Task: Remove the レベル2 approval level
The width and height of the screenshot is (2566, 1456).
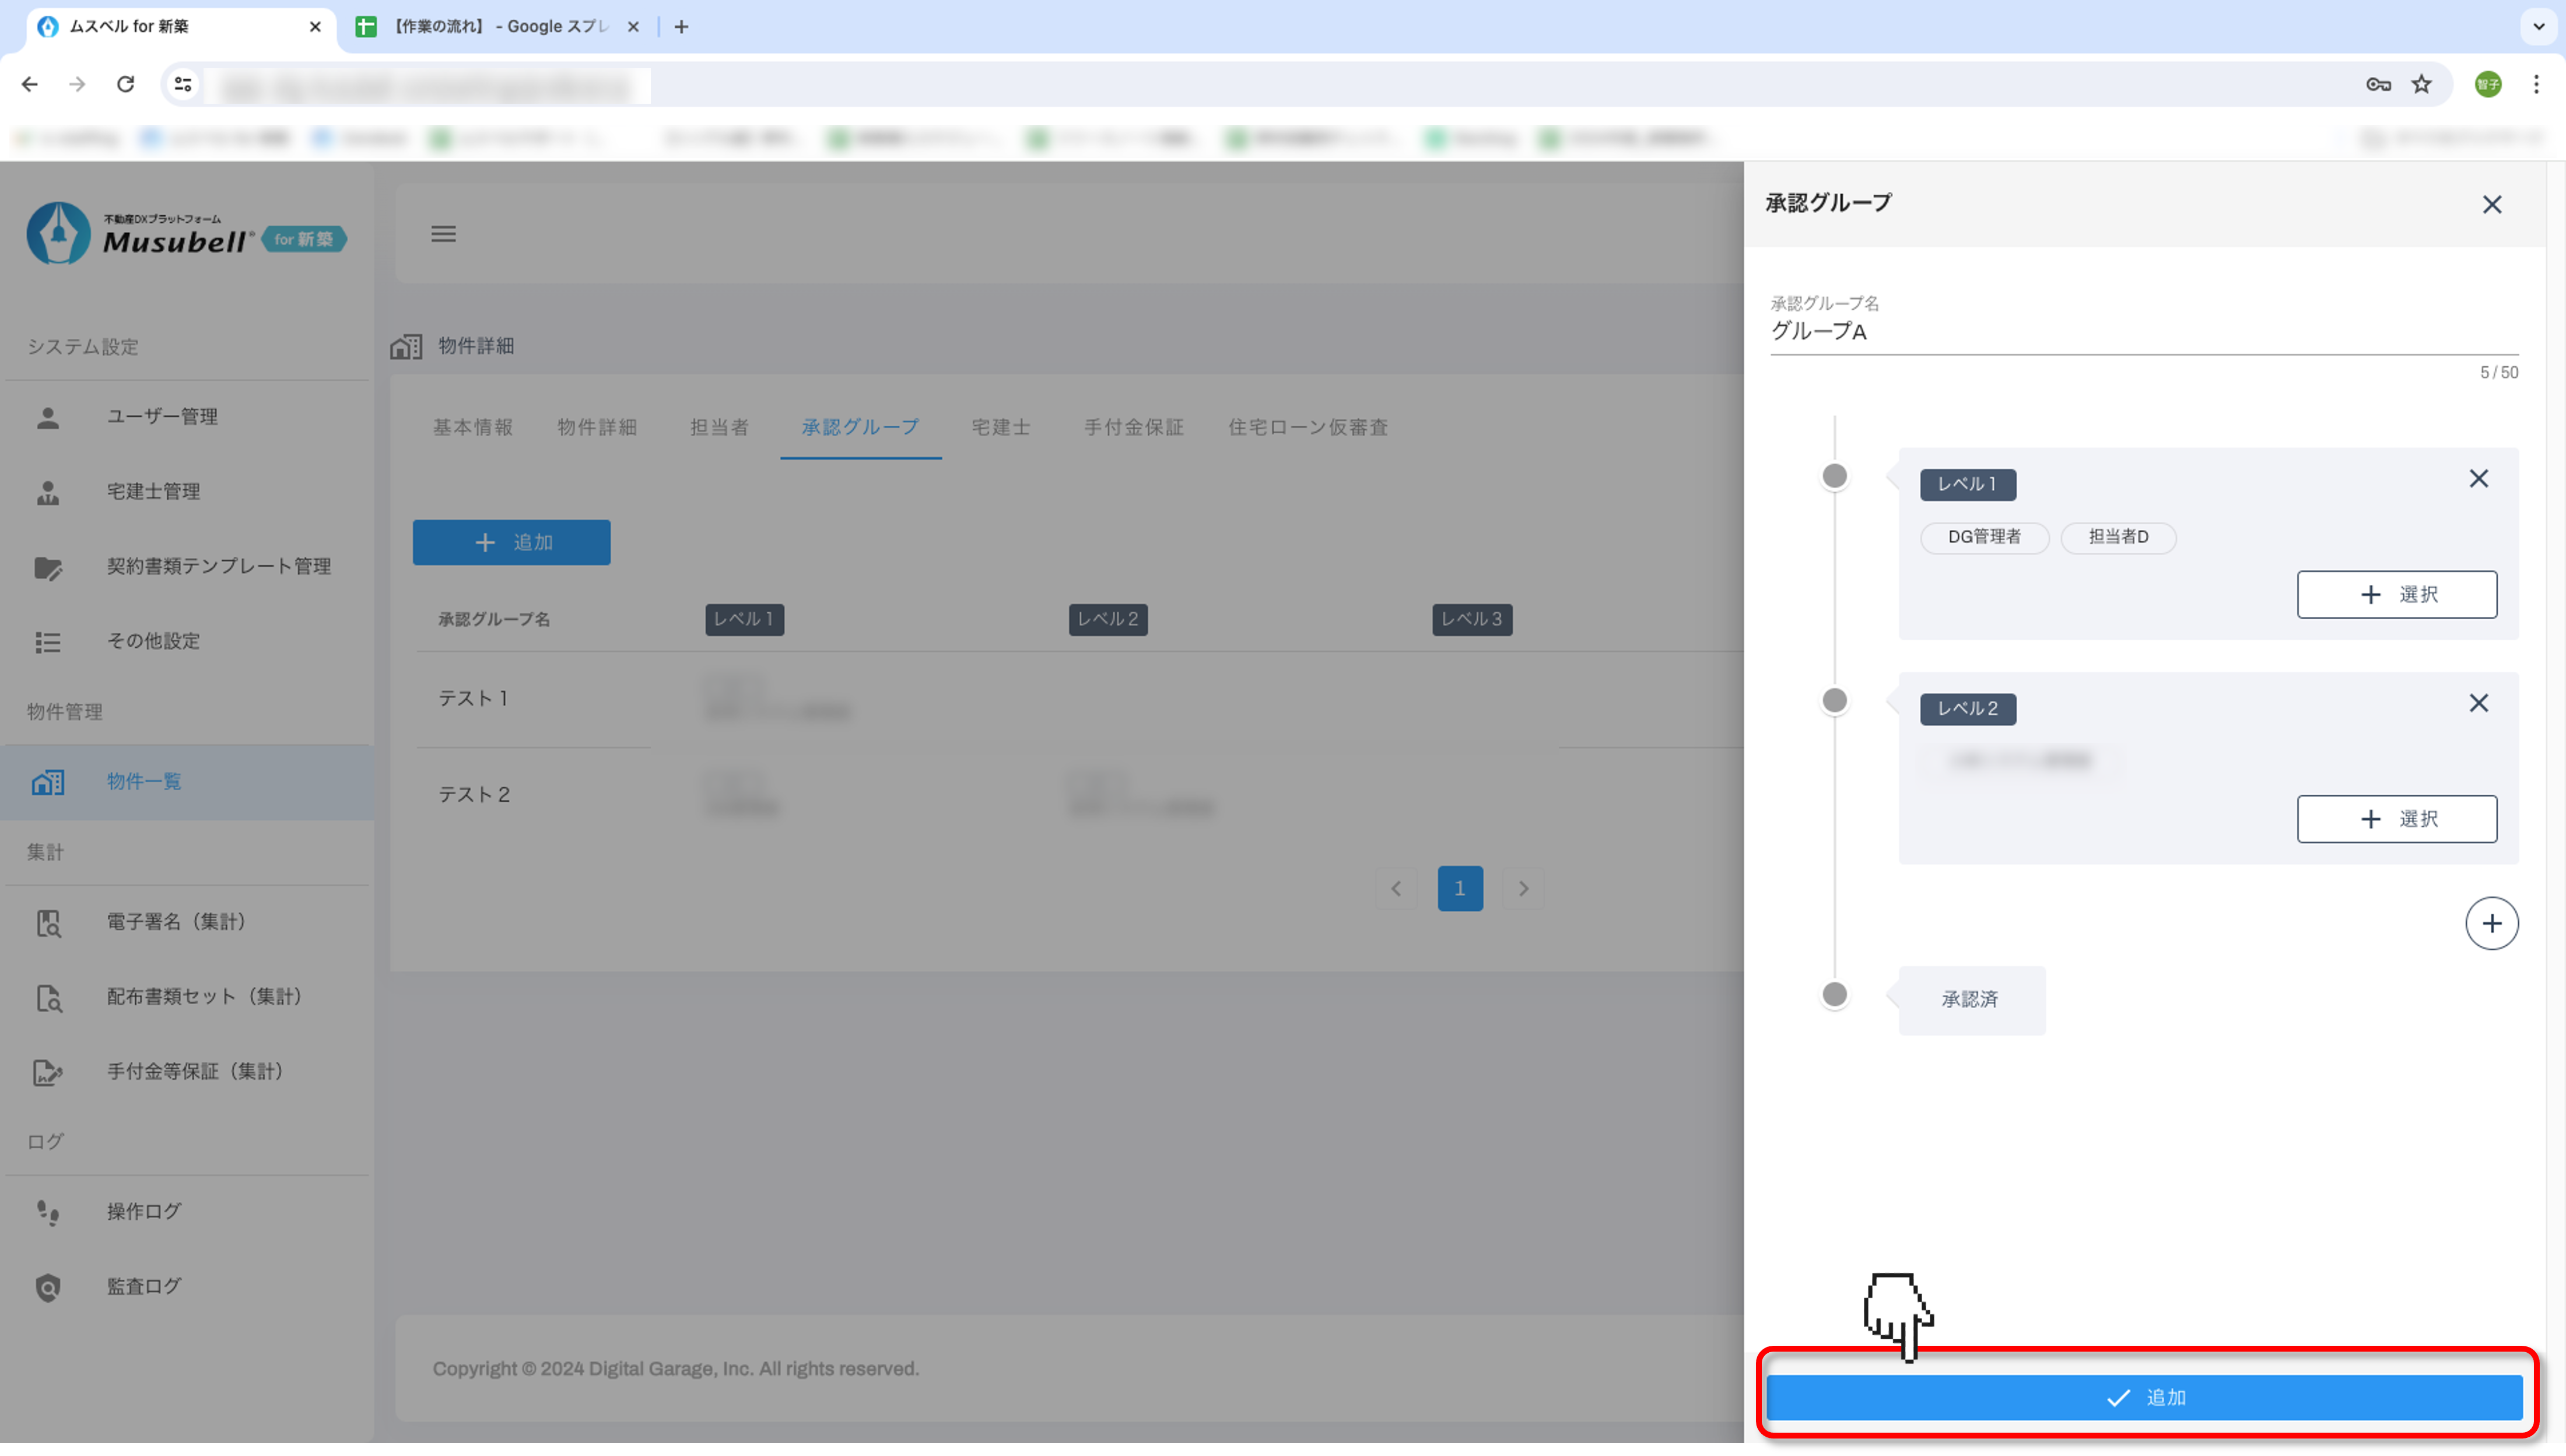Action: point(2478,704)
